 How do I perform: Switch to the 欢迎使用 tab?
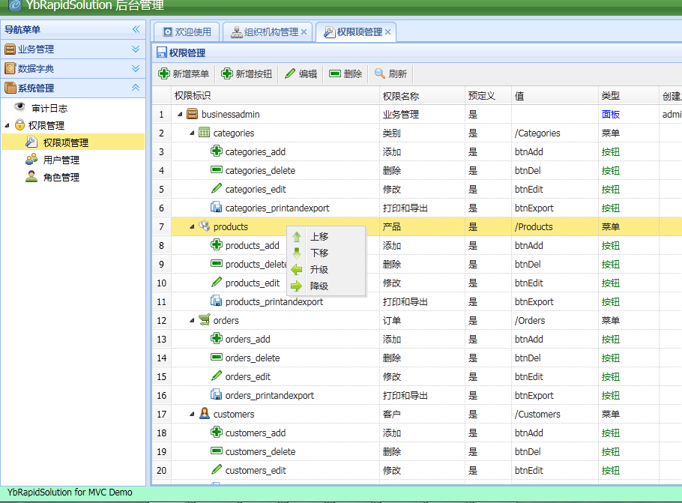[x=187, y=31]
